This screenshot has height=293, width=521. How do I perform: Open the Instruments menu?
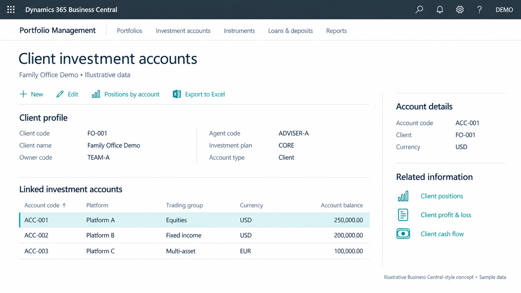pyautogui.click(x=239, y=31)
